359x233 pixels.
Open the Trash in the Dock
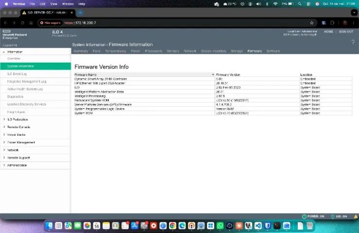[x=310, y=226]
